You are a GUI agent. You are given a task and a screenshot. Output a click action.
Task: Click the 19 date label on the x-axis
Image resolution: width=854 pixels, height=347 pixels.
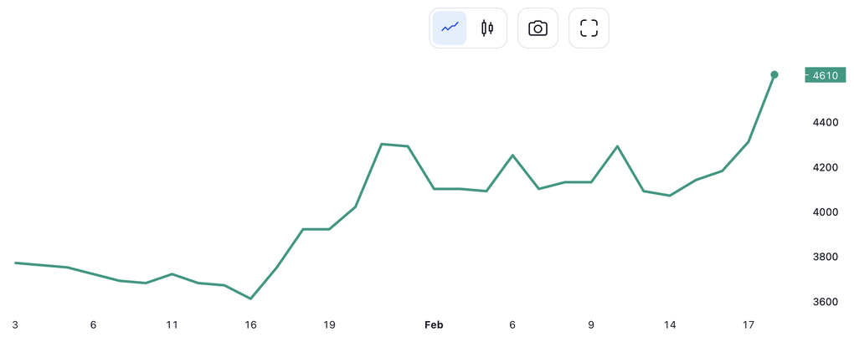329,324
